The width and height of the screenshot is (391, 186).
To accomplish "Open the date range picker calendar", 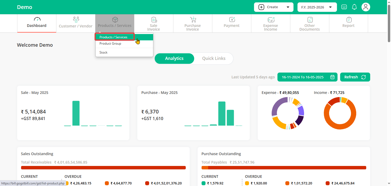I will (x=333, y=77).
